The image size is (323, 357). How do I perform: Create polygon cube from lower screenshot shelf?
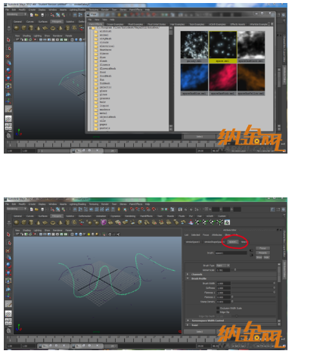[24, 222]
